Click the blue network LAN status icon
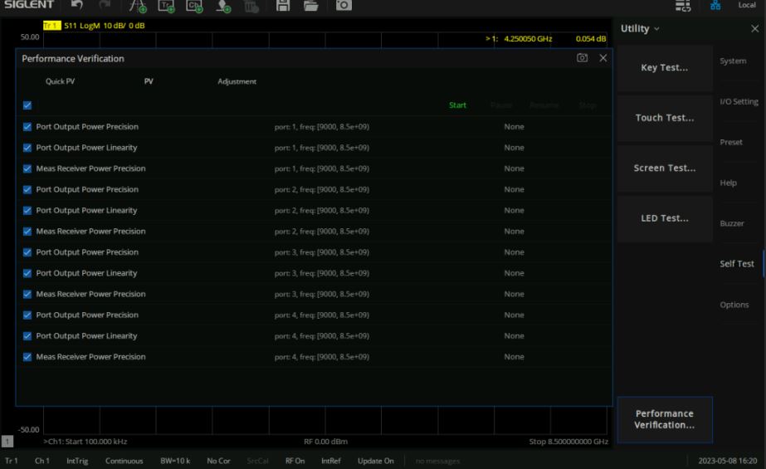Screen dimensions: 766x469 pyautogui.click(x=711, y=7)
